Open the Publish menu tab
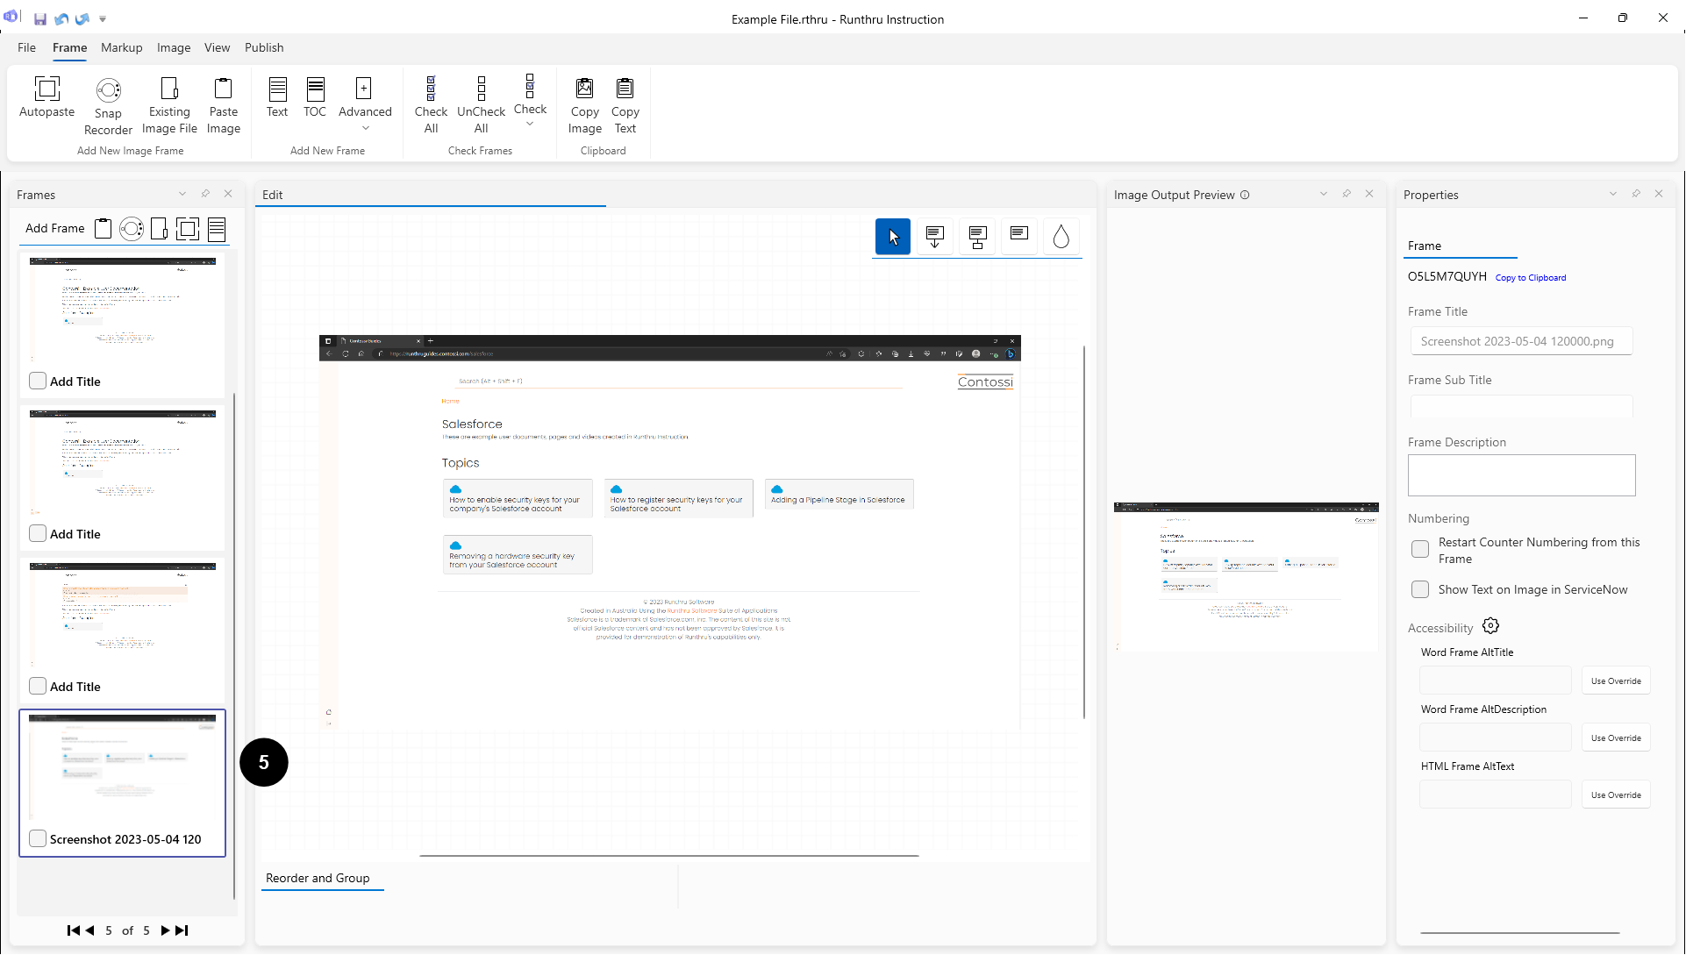The image size is (1686, 955). coord(263,47)
